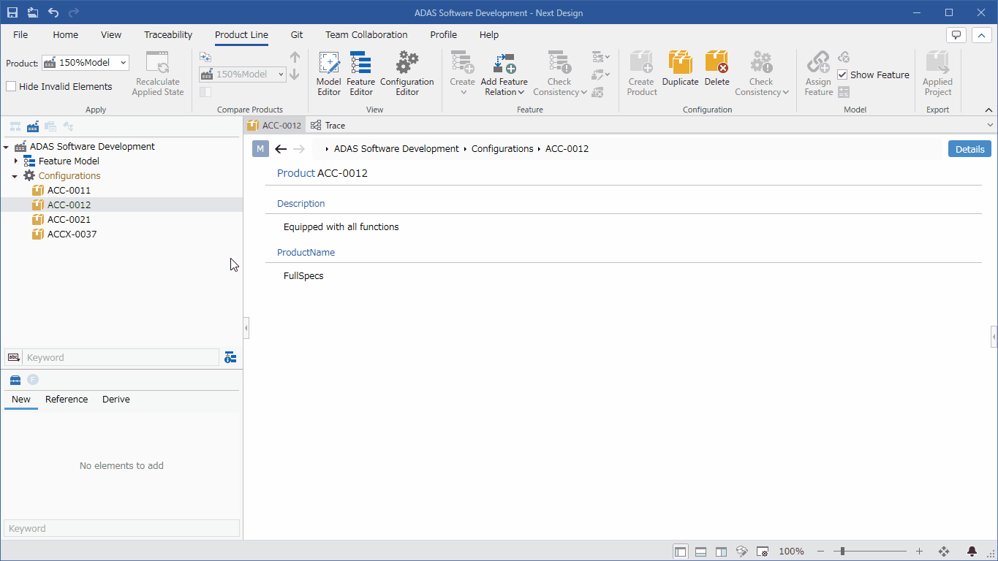998x561 pixels.
Task: Click Configurations in the breadcrumb
Action: (502, 149)
